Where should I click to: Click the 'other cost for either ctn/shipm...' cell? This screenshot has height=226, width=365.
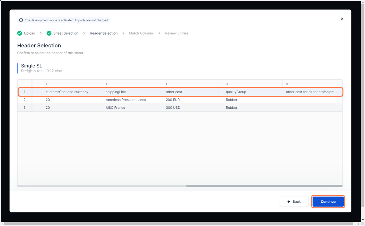click(x=312, y=92)
